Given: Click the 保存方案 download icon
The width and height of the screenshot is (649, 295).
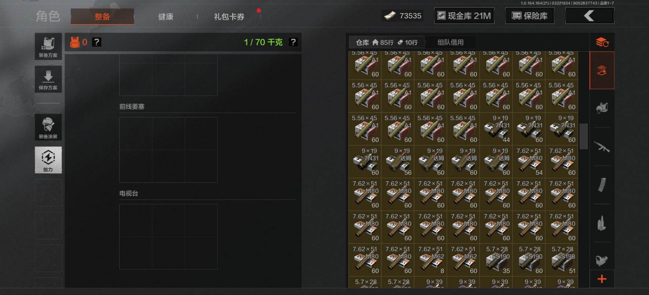Looking at the screenshot, I should click(x=48, y=79).
